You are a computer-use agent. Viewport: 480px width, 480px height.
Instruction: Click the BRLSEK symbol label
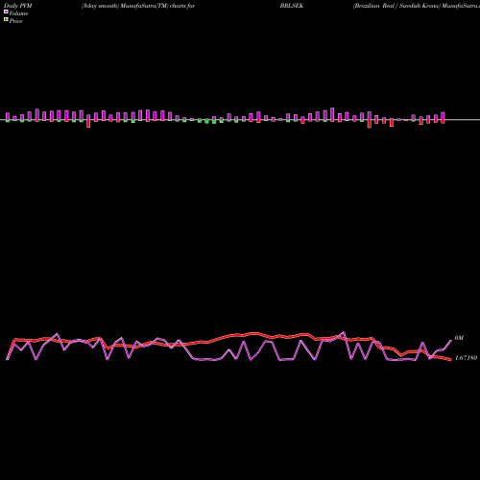pos(292,6)
